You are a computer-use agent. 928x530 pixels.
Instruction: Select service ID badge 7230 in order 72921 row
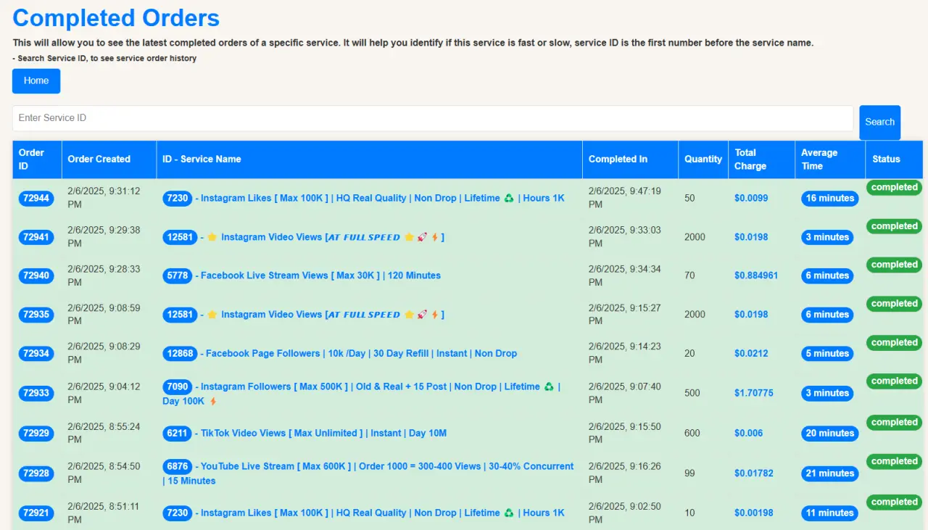178,513
